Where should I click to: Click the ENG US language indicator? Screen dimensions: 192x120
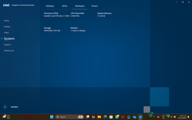coord(163,117)
